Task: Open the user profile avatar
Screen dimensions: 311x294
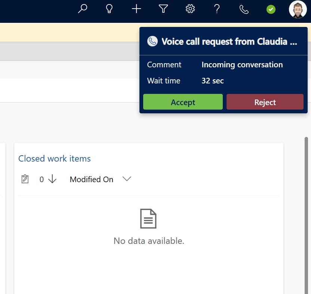Action: pos(298,9)
